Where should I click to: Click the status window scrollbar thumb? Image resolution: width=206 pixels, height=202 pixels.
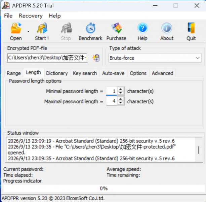[x=199, y=150]
